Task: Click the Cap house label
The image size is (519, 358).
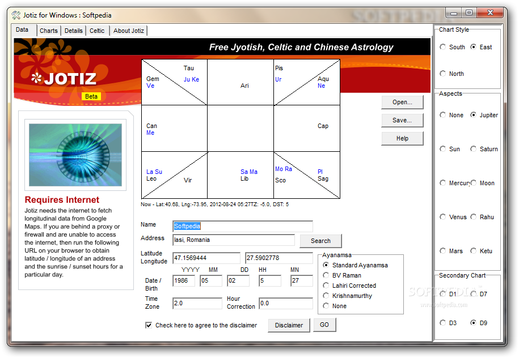Action: point(323,126)
